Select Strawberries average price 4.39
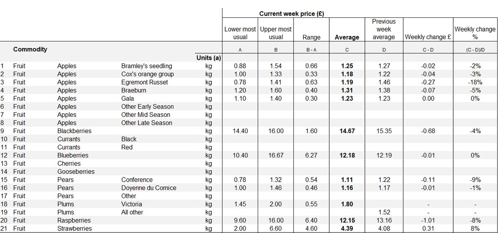This screenshot has width=498, height=233. click(347, 228)
